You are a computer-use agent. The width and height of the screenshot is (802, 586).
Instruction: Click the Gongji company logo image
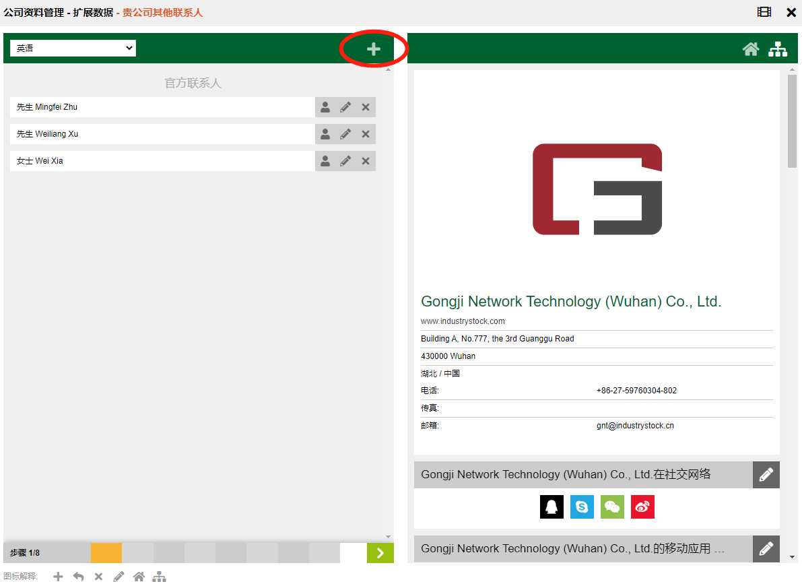click(597, 189)
